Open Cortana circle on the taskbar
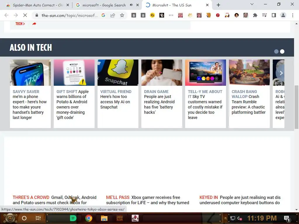The image size is (299, 224). click(x=24, y=218)
